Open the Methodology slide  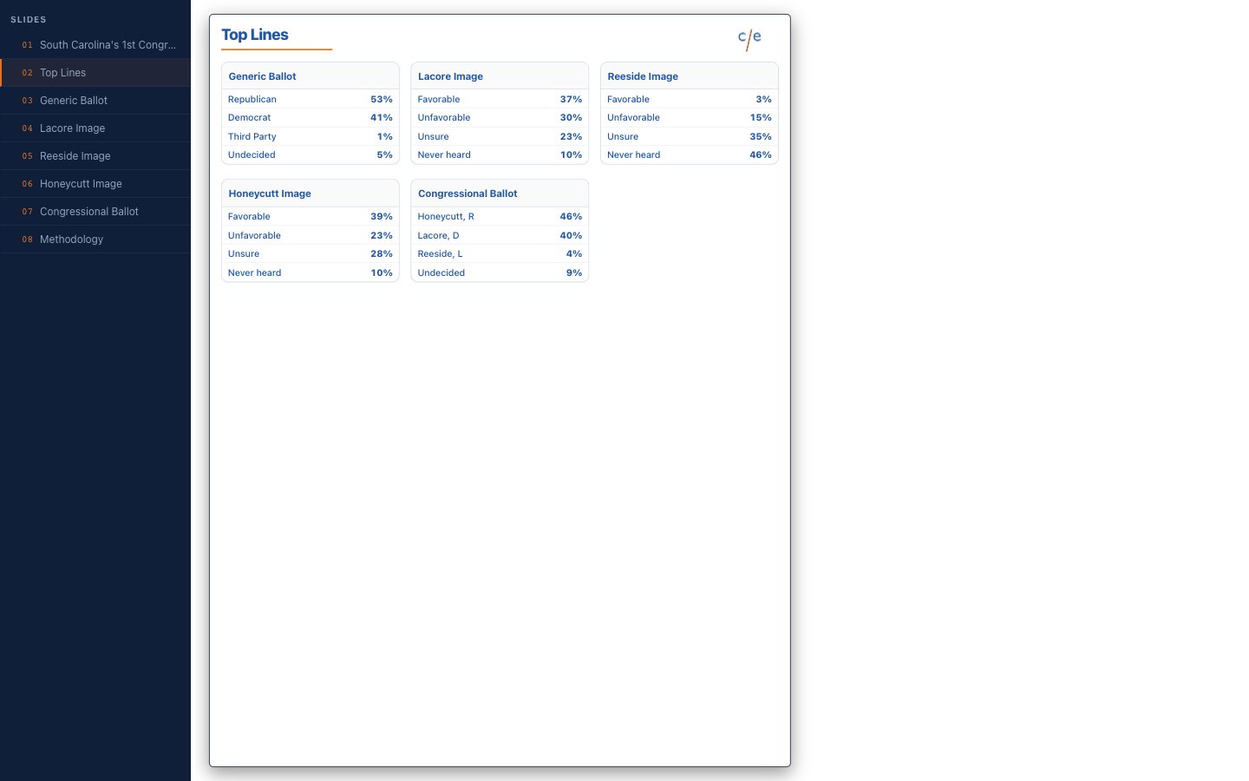95,240
